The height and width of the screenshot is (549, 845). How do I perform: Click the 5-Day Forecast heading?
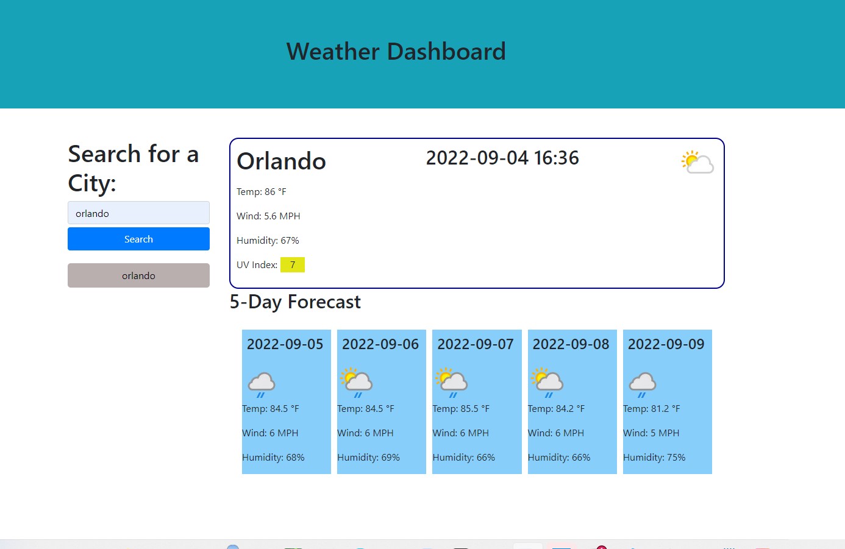[295, 302]
